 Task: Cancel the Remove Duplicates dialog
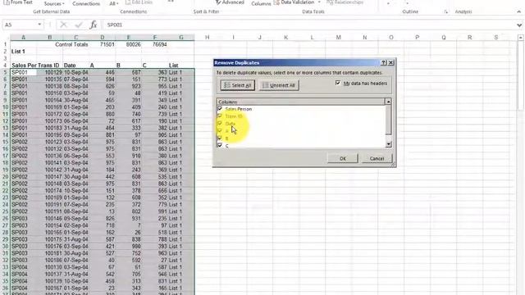[x=377, y=158]
